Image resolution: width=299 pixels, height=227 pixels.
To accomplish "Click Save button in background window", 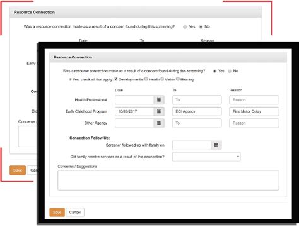I will point(18,170).
